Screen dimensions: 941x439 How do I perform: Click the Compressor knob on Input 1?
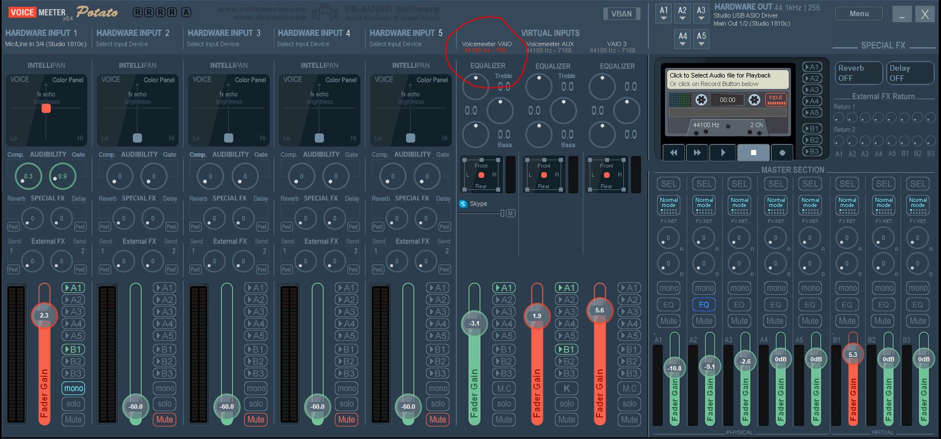click(x=28, y=176)
